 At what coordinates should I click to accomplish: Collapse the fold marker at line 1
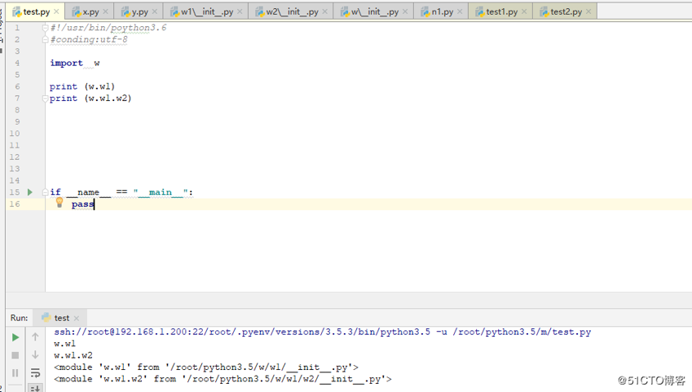tap(46, 28)
